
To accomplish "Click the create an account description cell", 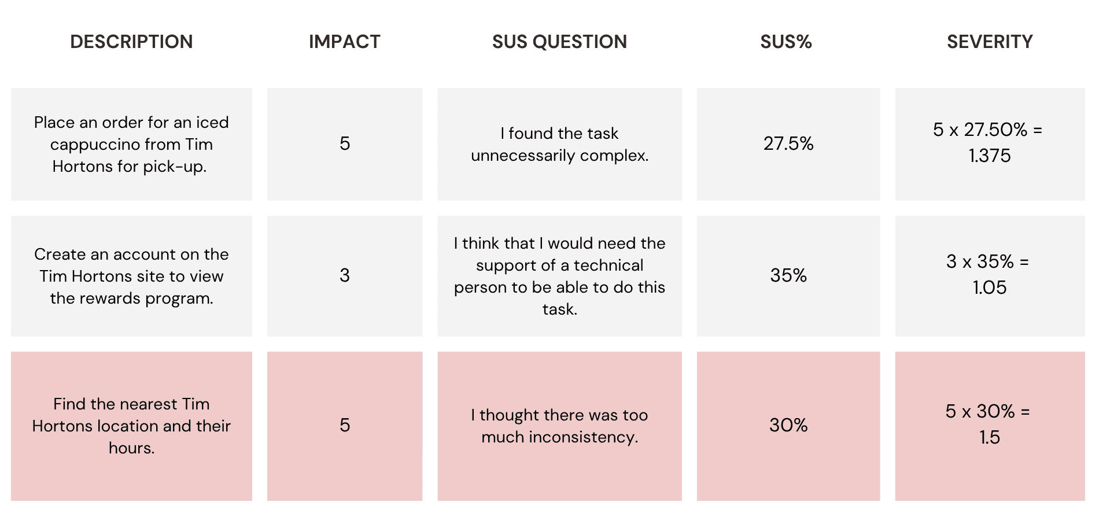I will [131, 276].
